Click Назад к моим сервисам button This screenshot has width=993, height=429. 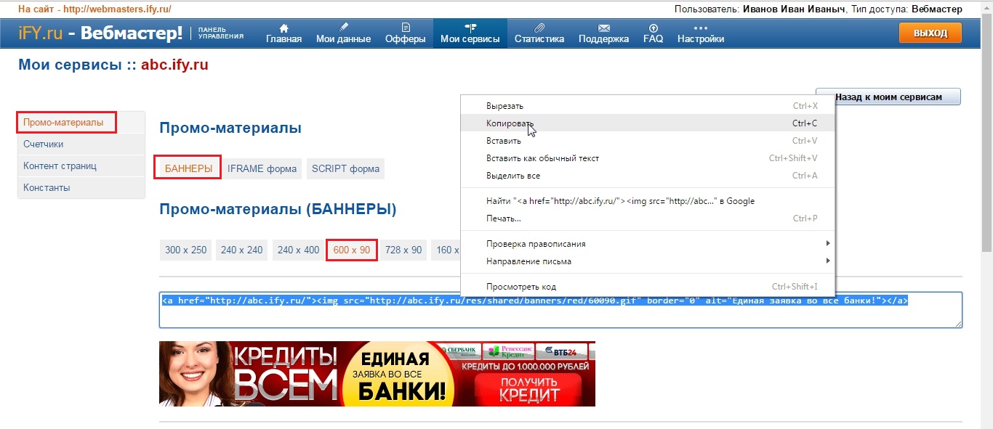click(x=888, y=97)
